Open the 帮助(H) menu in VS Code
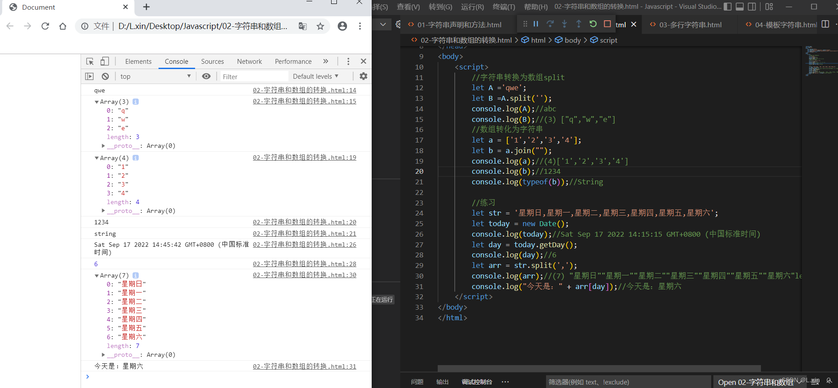This screenshot has height=388, width=838. pyautogui.click(x=536, y=7)
